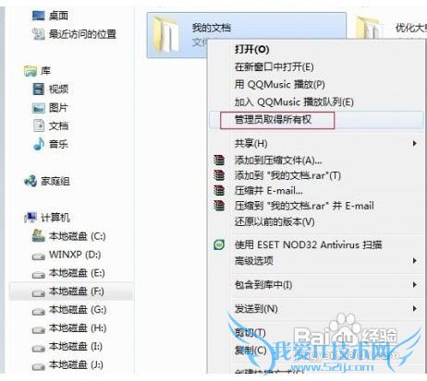Click the 音乐 music note icon
427x381 pixels.
(x=39, y=144)
